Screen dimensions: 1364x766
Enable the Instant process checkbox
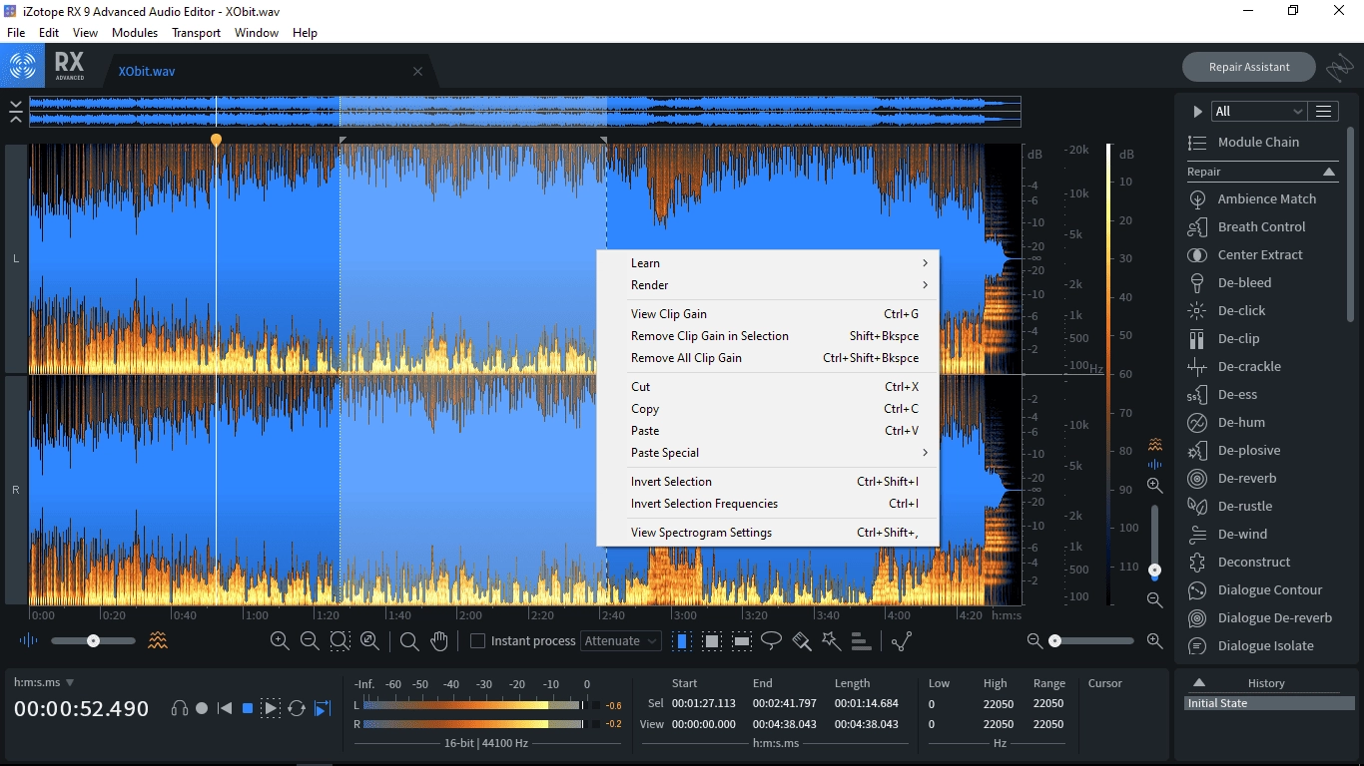[477, 641]
